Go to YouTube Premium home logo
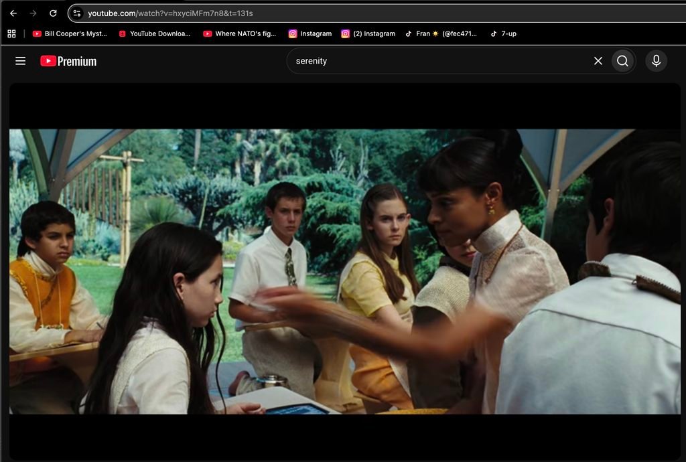Viewport: 686px width, 462px height. tap(68, 61)
